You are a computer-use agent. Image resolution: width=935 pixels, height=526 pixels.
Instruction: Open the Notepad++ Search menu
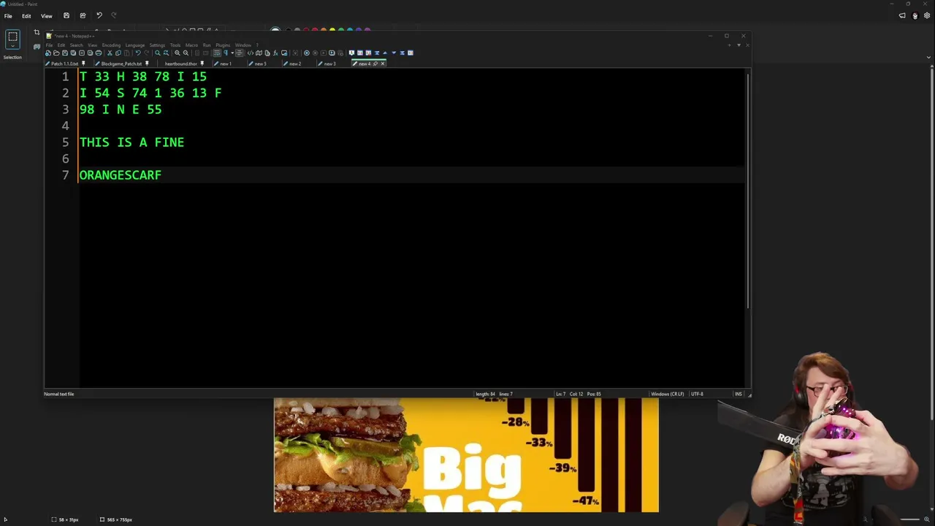tap(76, 45)
